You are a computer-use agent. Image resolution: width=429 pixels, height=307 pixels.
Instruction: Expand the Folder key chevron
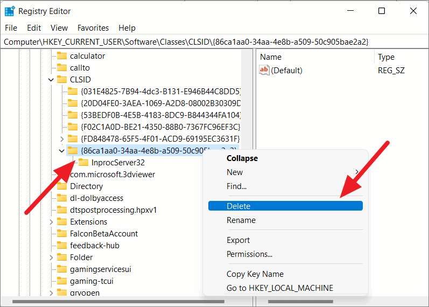[x=51, y=257]
